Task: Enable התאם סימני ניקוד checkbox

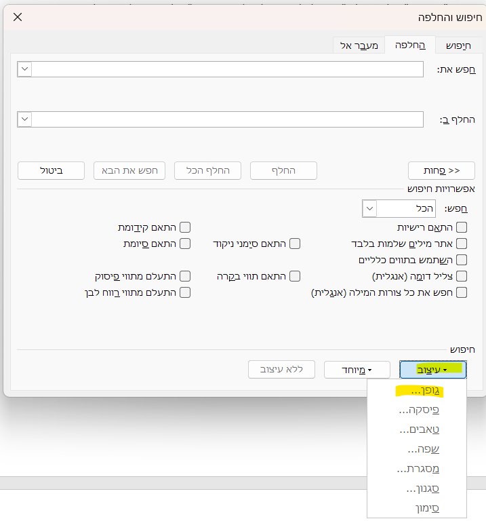Action: click(x=295, y=244)
